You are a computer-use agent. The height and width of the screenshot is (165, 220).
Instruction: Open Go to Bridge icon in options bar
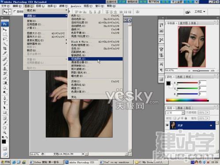click(x=188, y=12)
